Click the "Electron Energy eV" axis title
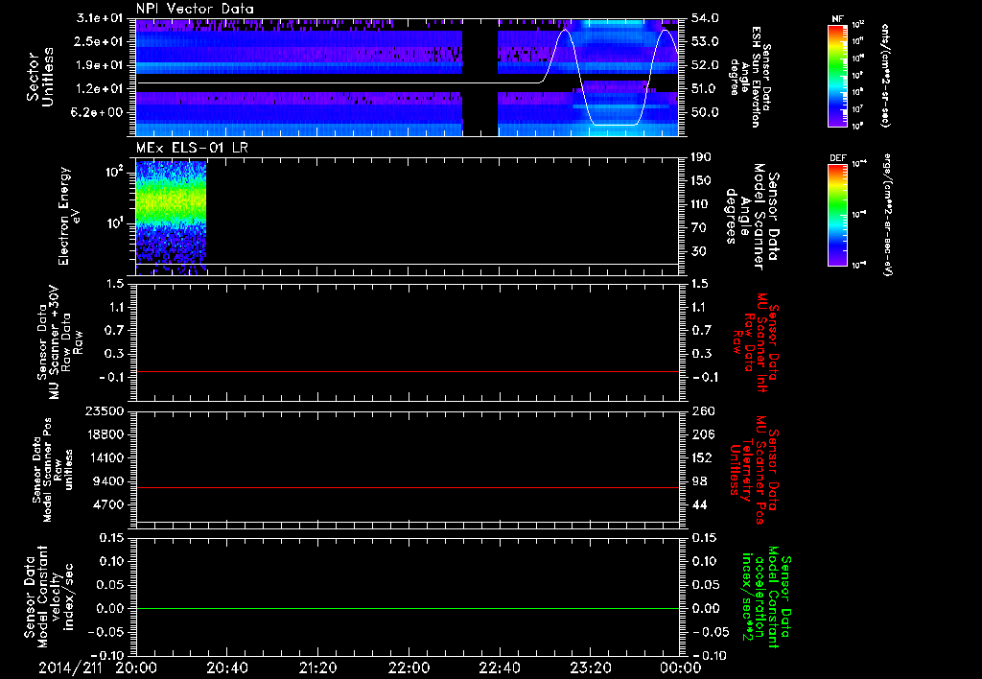This screenshot has width=982, height=679. [x=69, y=216]
